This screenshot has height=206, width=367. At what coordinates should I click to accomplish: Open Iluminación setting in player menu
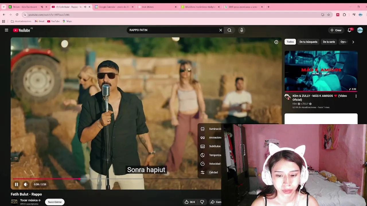click(211, 129)
